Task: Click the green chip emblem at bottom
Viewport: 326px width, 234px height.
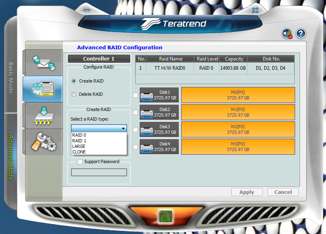Action: click(x=166, y=216)
